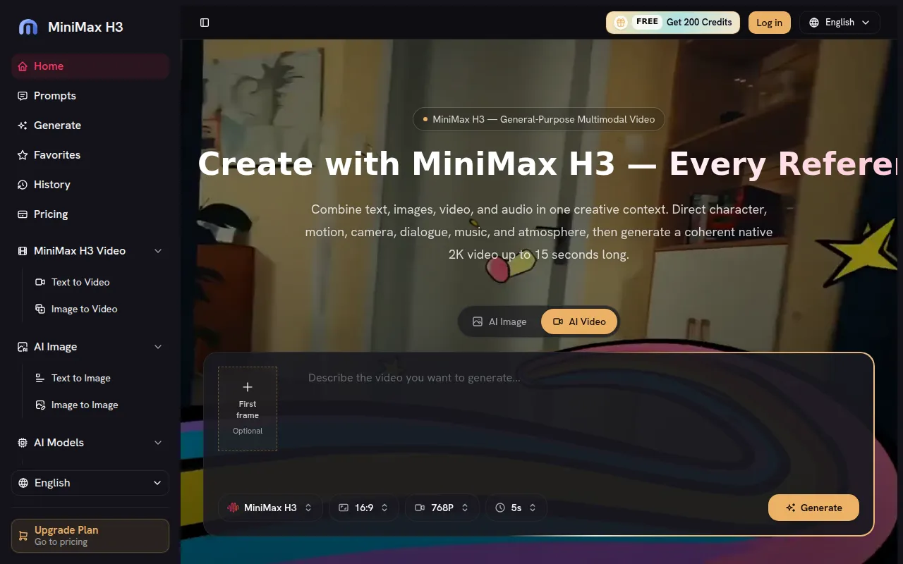Collapse the MiniMax H3 Video section

158,251
